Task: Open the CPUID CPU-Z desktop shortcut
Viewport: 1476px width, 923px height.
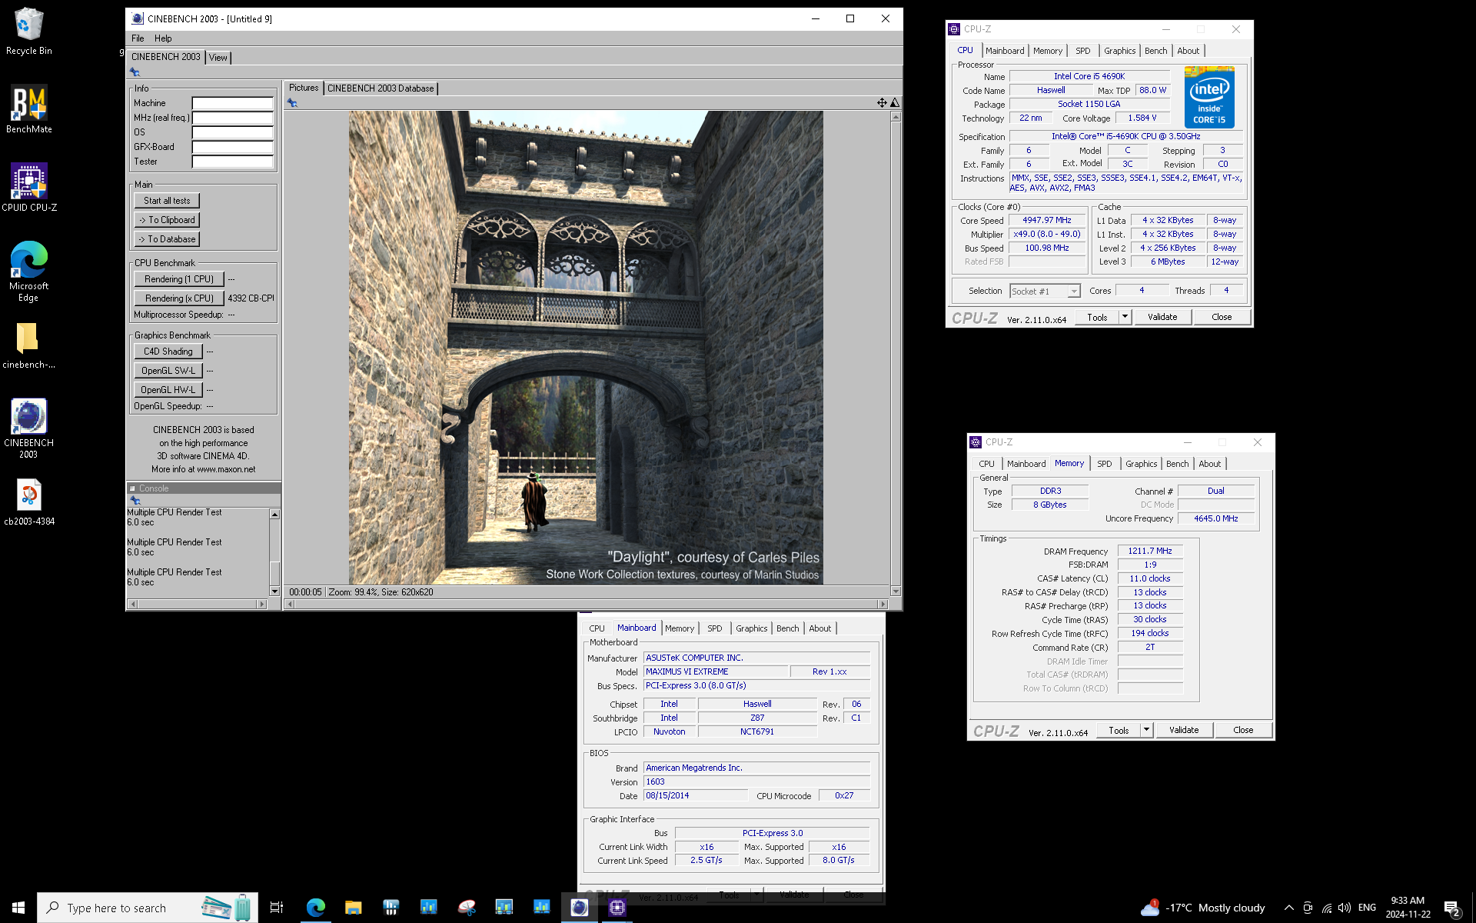Action: (28, 188)
